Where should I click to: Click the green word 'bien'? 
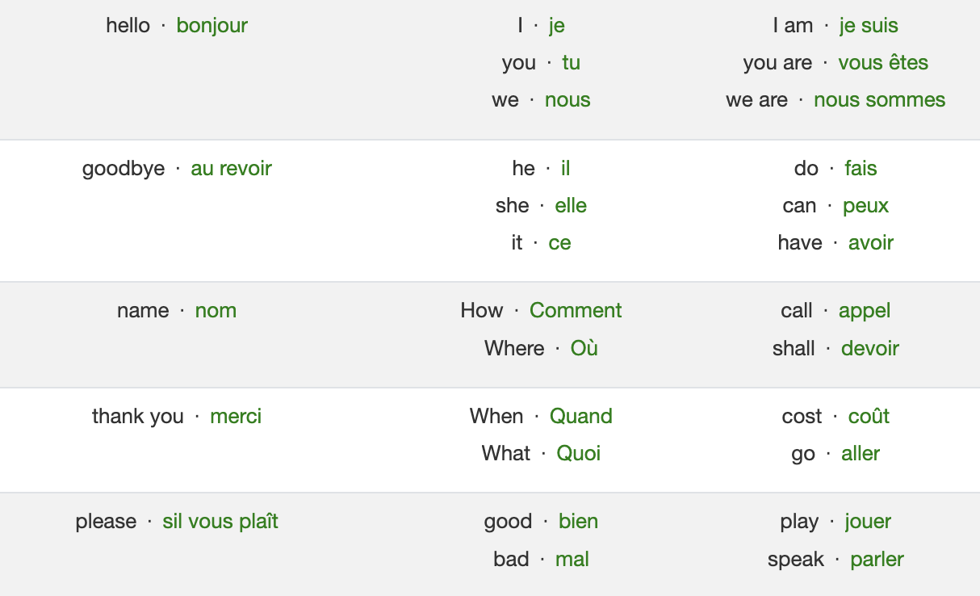tap(578, 522)
